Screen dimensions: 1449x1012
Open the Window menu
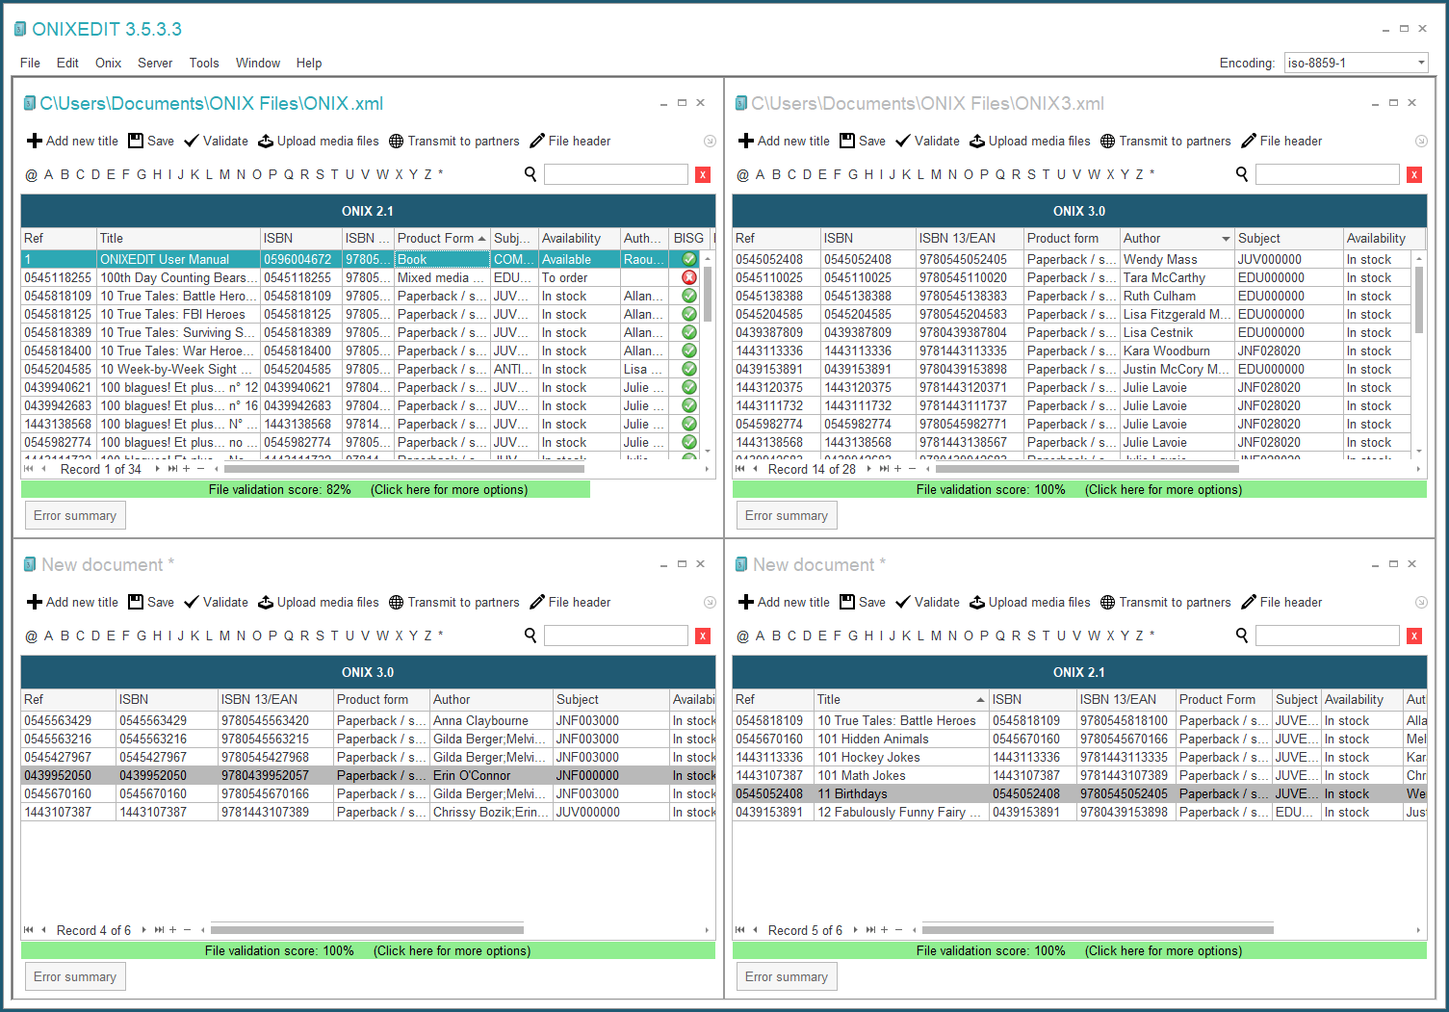click(258, 63)
